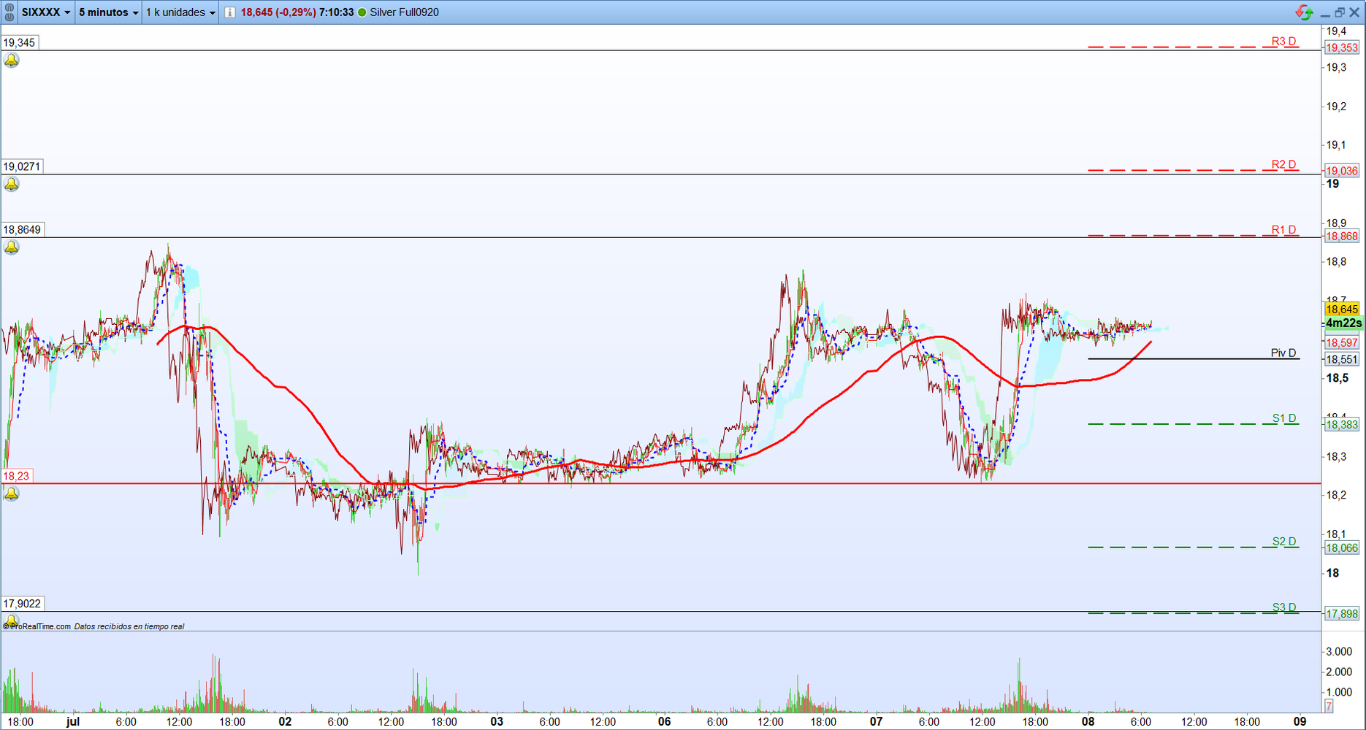
Task: Click the 08 date label on time axis
Action: [x=1088, y=721]
